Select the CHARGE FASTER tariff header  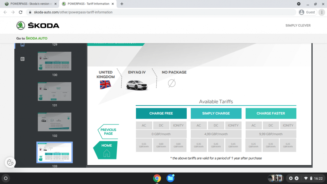click(x=271, y=113)
